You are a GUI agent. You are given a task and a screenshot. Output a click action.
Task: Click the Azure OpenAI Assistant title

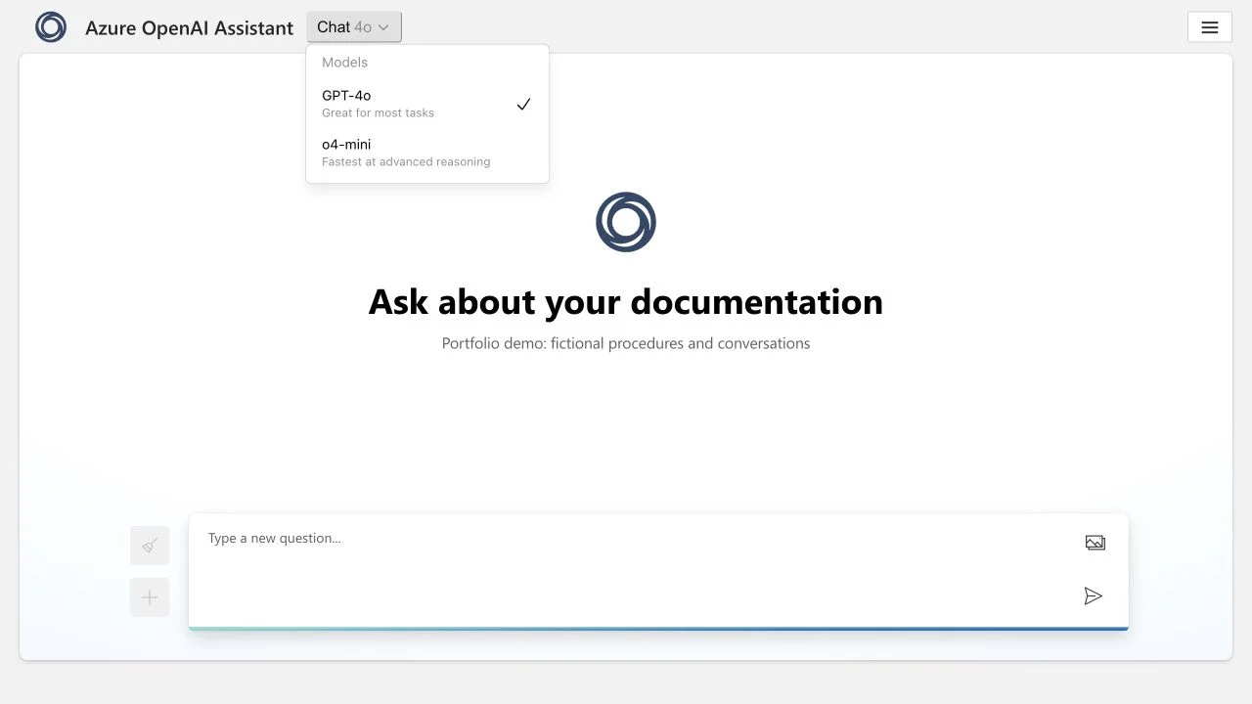(x=189, y=28)
